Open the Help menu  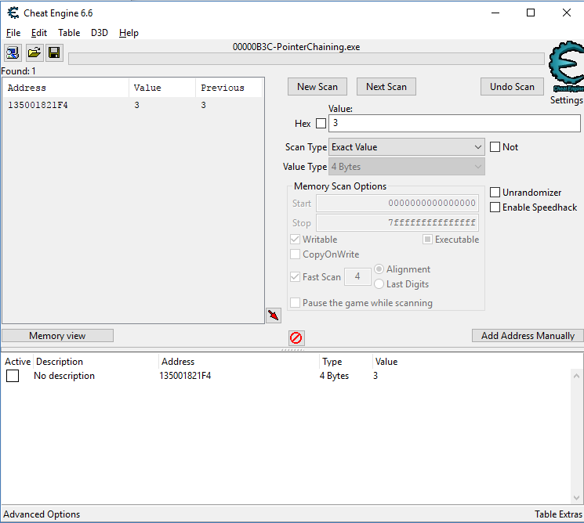pos(129,33)
